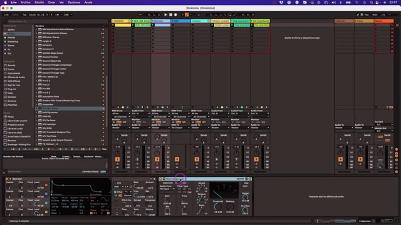401x225 pixels.
Task: Disarm the red record arm on track 3
Action: pyautogui.click(x=157, y=167)
